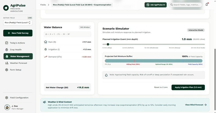Click the Farm Setup gear icon
The width and height of the screenshot is (216, 113).
(x=7, y=70)
